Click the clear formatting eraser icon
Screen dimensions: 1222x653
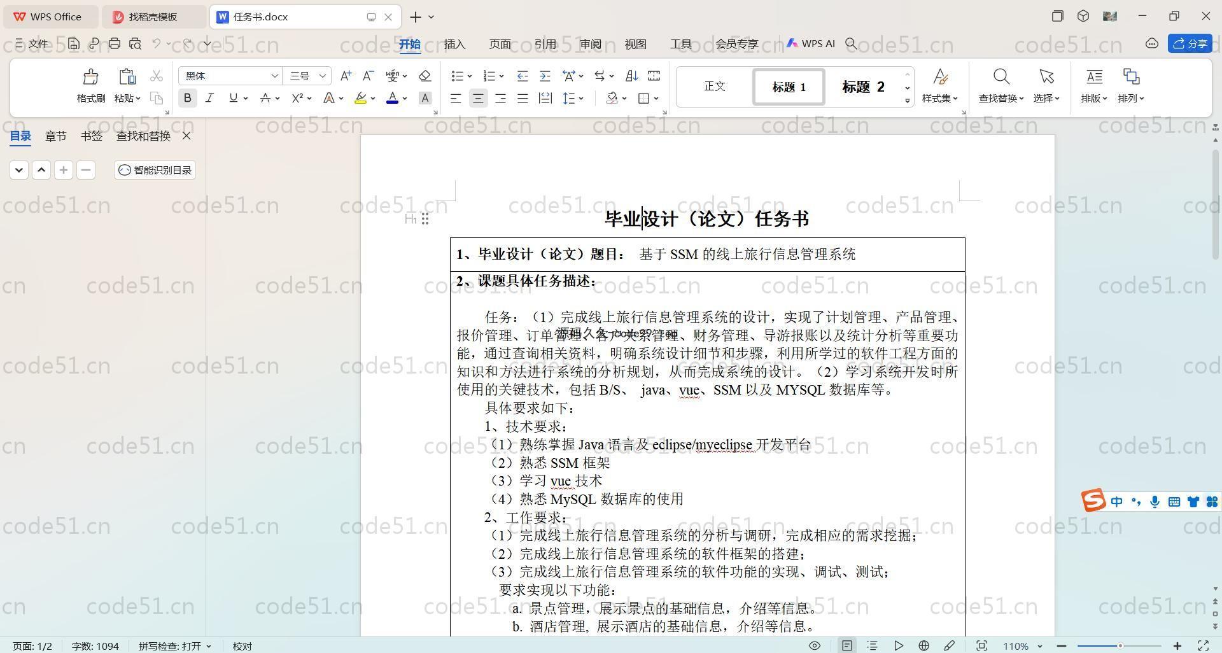click(x=425, y=76)
